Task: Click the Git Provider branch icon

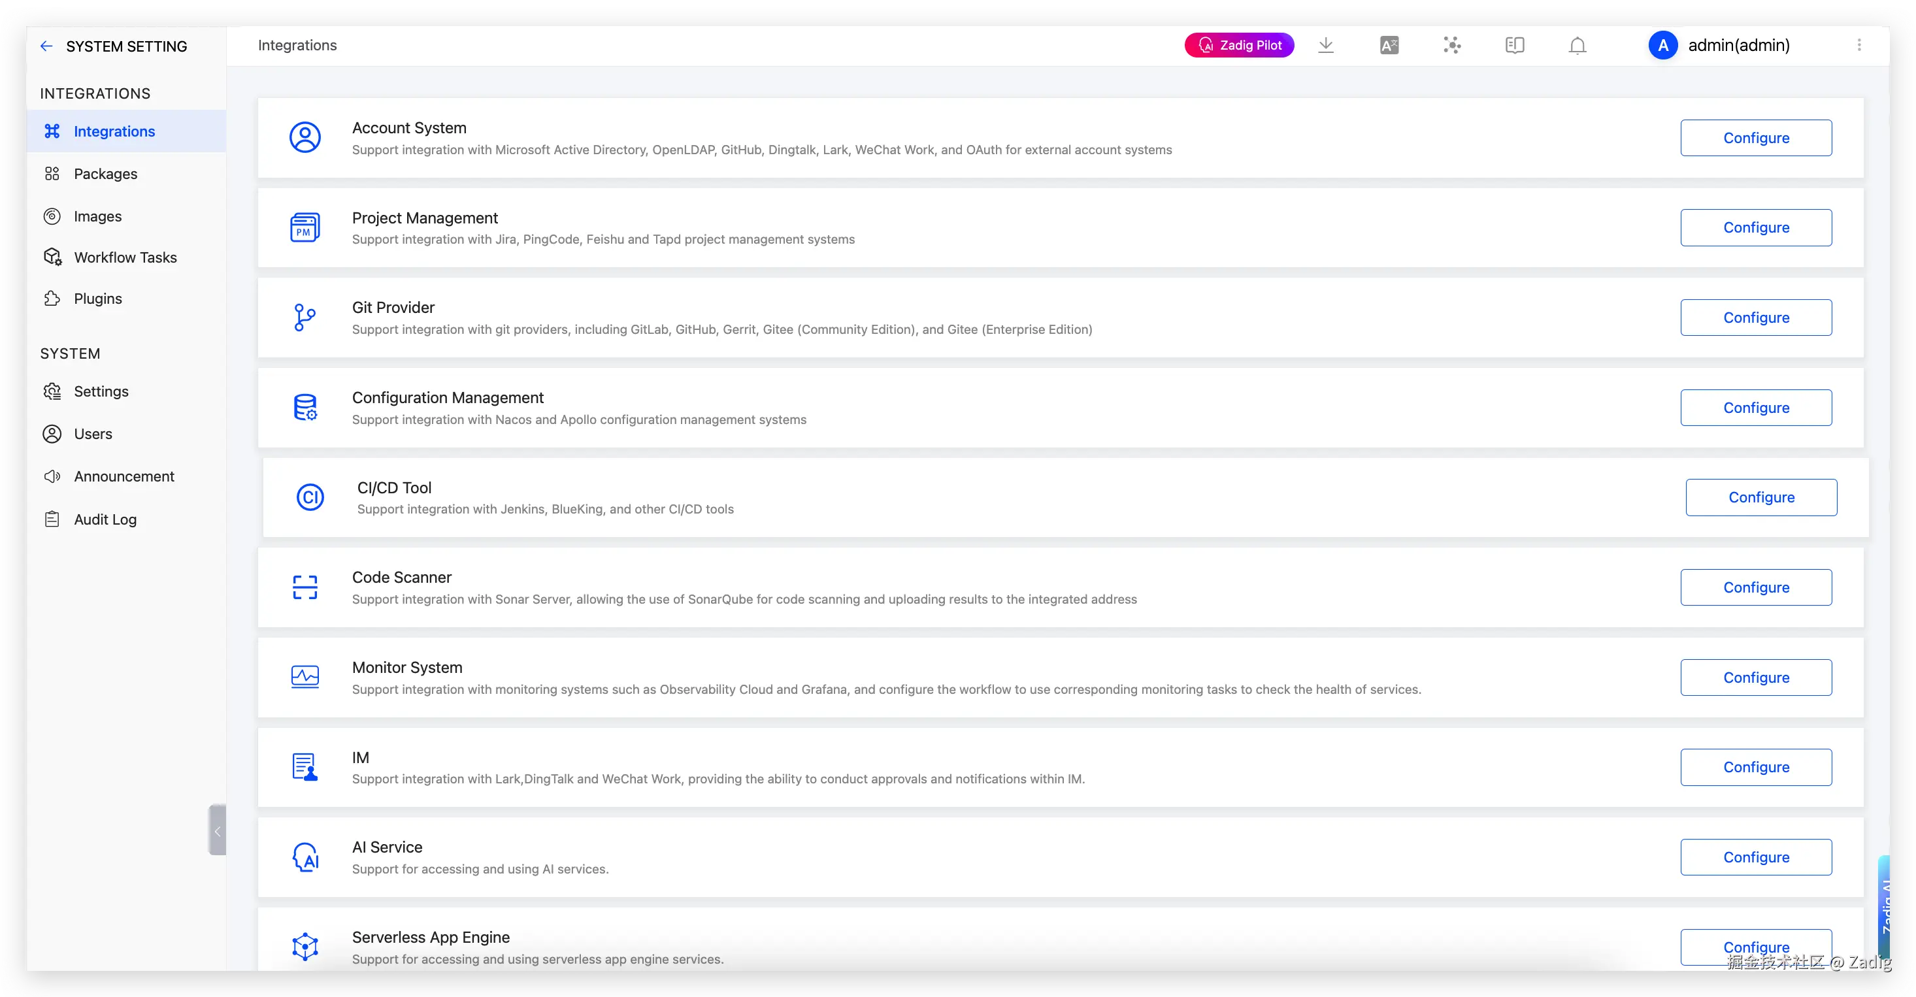Action: (305, 318)
